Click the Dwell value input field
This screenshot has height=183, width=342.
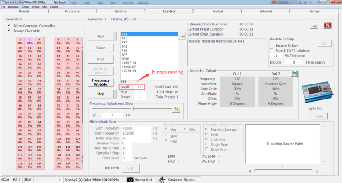[x=140, y=87]
